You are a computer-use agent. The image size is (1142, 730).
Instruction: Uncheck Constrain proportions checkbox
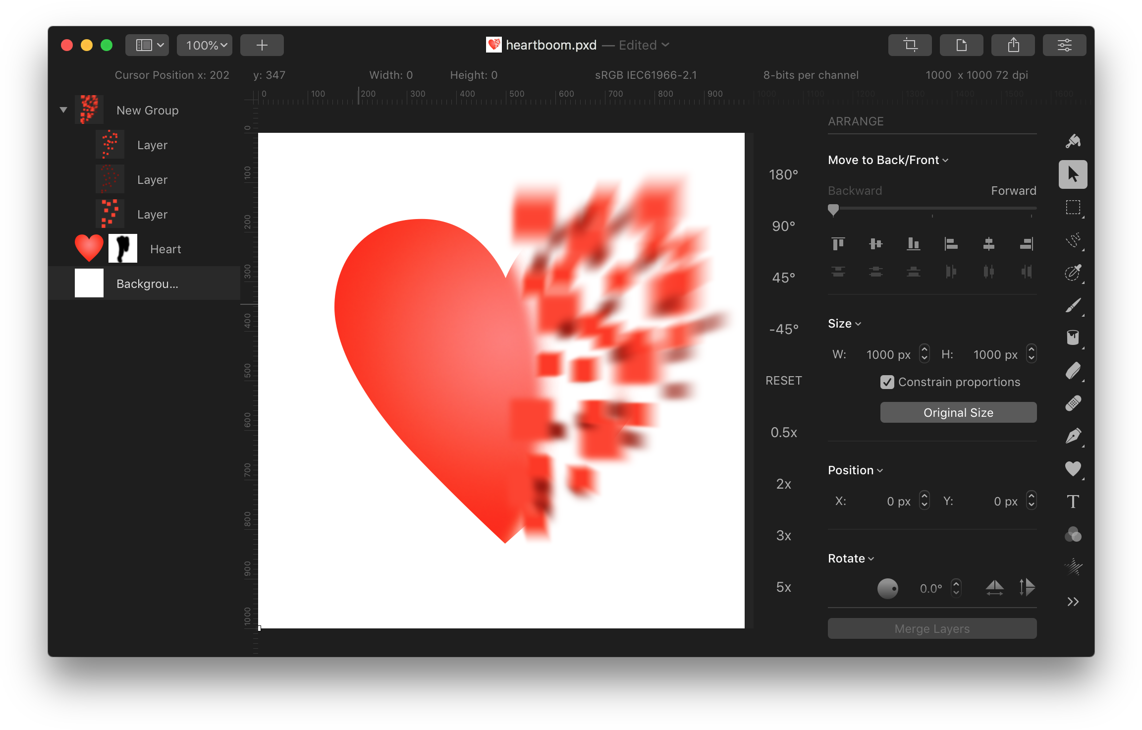click(887, 382)
